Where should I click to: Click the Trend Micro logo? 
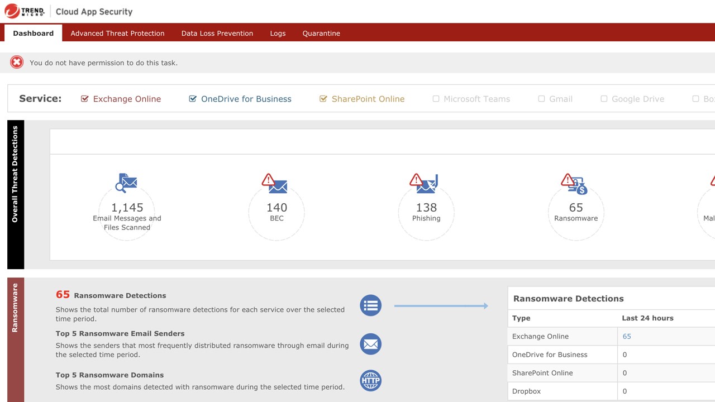click(25, 11)
